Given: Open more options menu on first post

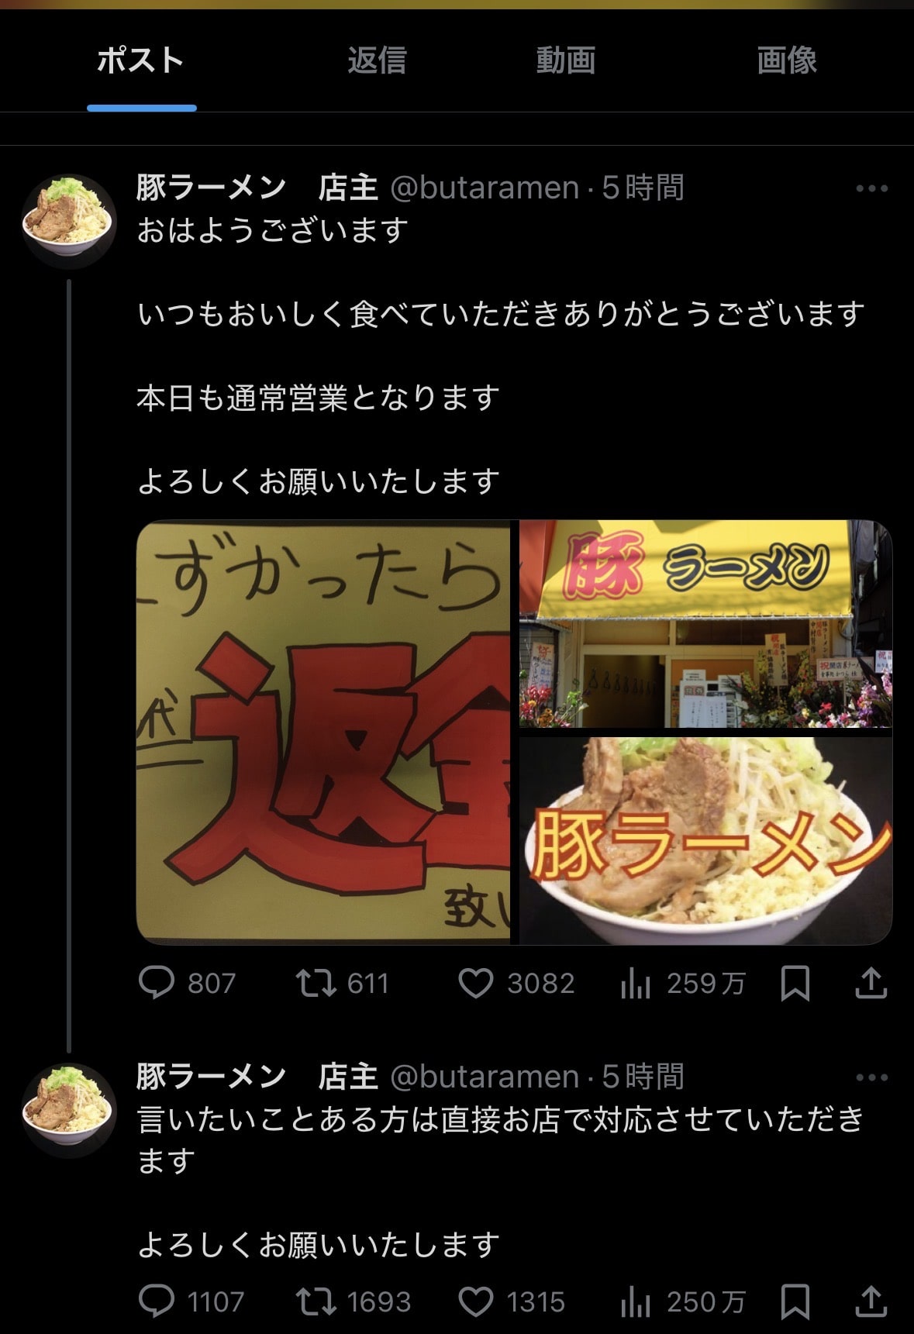Looking at the screenshot, I should point(872,188).
